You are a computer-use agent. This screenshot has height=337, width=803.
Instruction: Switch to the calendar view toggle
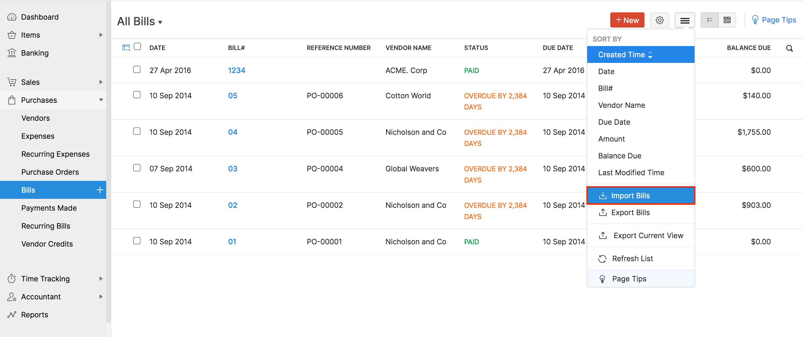point(727,20)
